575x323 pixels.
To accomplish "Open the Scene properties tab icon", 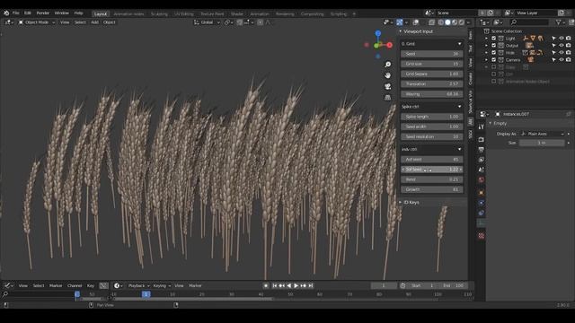I will (482, 170).
